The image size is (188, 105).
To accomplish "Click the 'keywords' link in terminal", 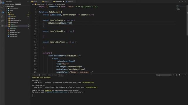I will pos(48,90).
